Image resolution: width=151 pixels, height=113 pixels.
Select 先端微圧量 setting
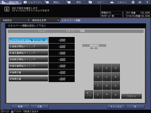[x=28, y=73]
